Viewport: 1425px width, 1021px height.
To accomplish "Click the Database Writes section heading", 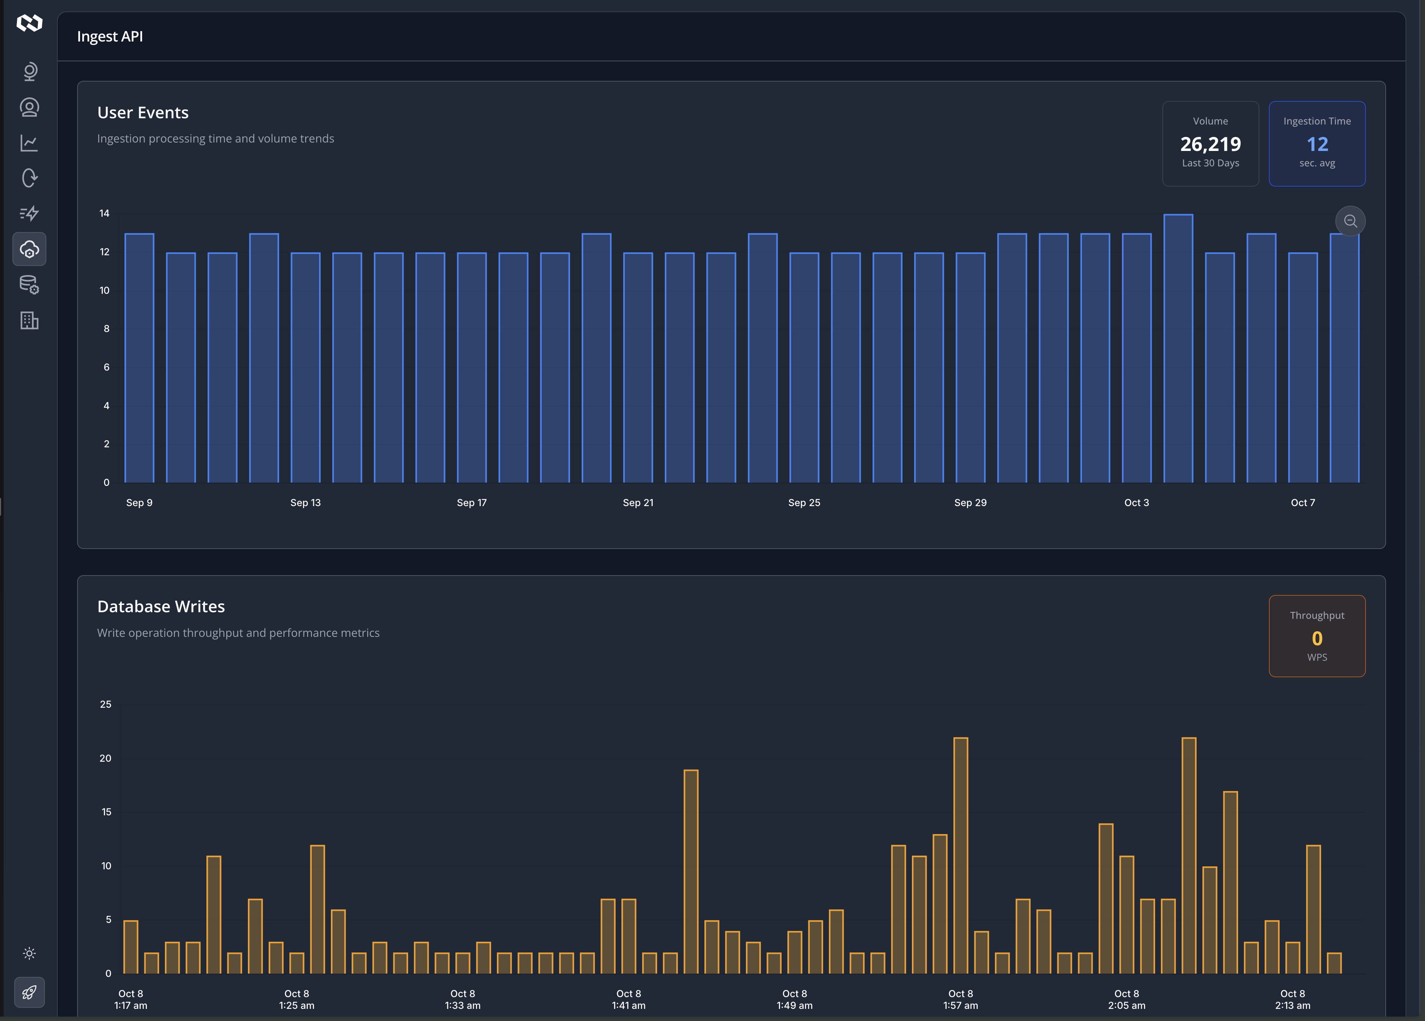I will pyautogui.click(x=161, y=606).
